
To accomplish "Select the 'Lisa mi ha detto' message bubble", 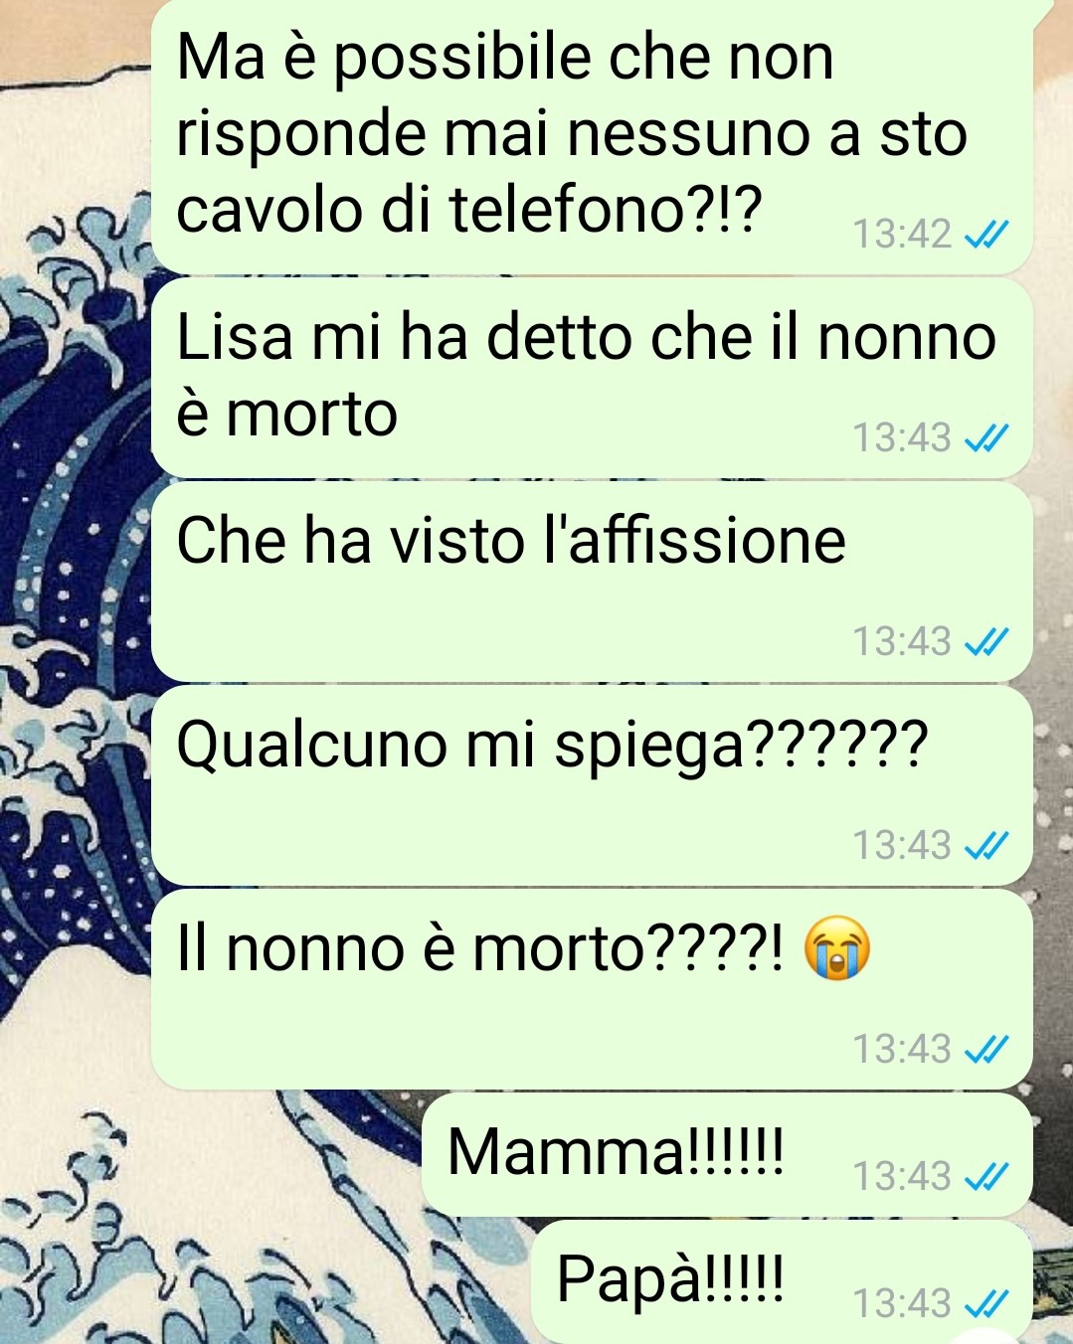I will tap(592, 378).
